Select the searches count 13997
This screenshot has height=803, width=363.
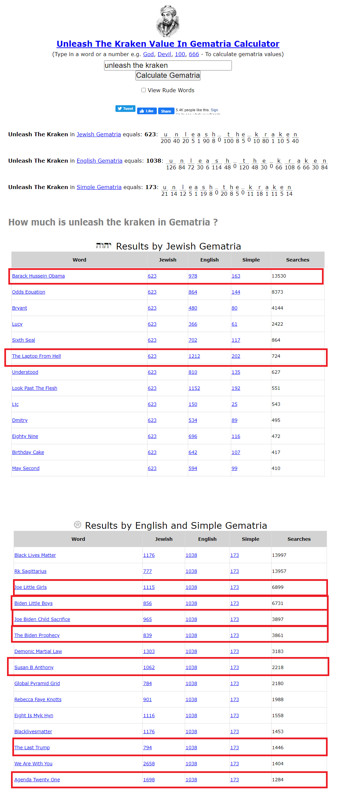tap(279, 555)
